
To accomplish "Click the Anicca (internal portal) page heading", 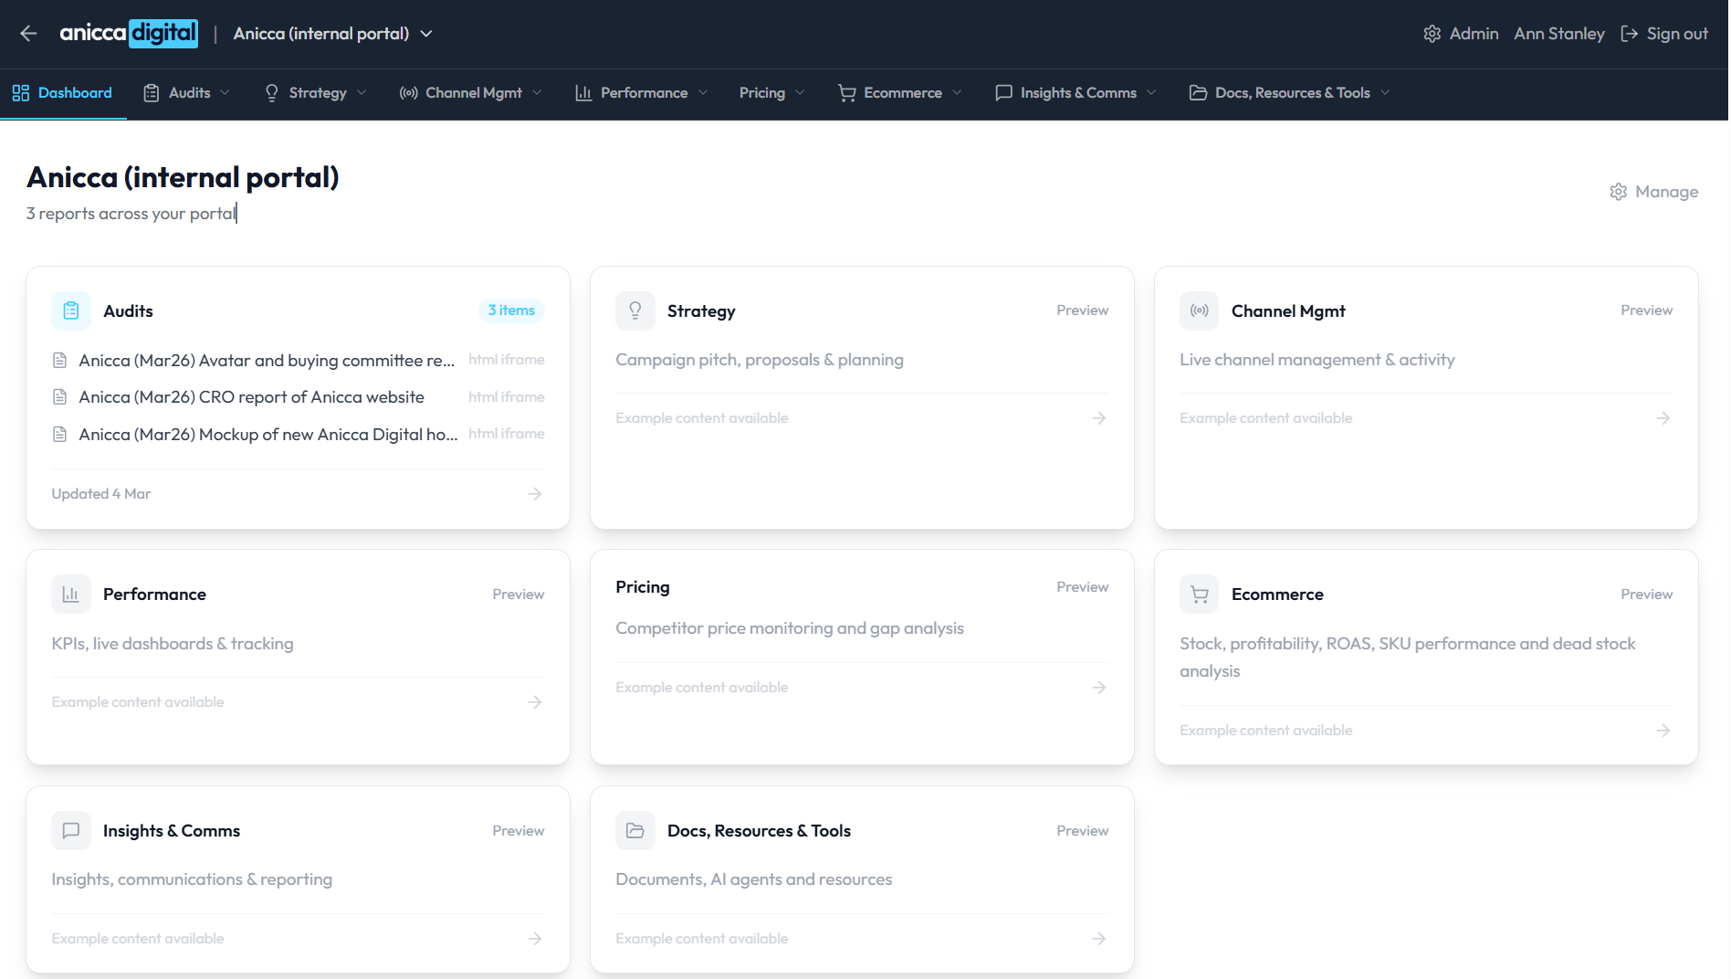I will coord(183,177).
